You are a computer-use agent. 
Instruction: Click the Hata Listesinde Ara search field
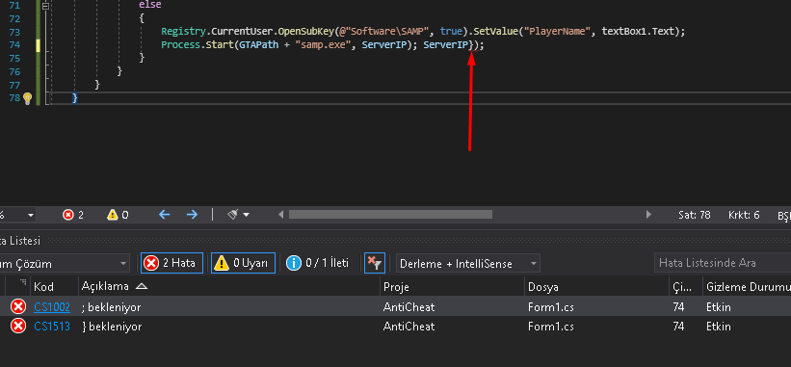[x=723, y=263]
